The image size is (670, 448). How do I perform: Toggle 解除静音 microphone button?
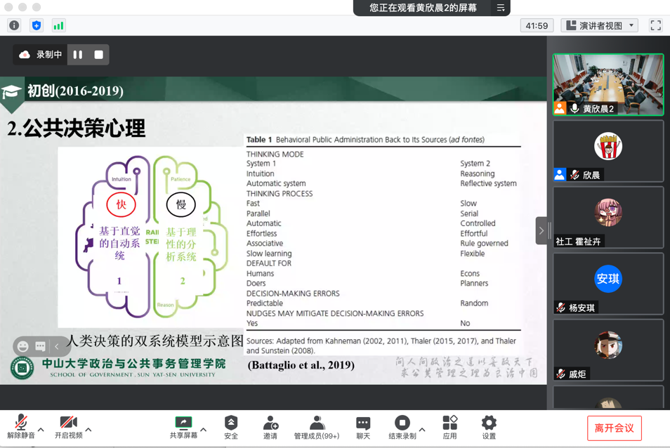tap(21, 426)
